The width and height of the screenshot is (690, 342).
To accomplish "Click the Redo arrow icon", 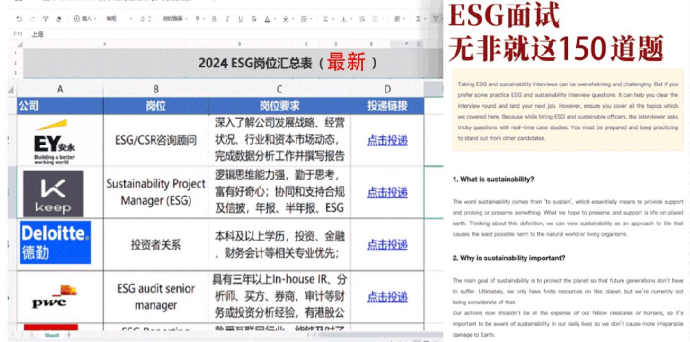I will (32, 19).
